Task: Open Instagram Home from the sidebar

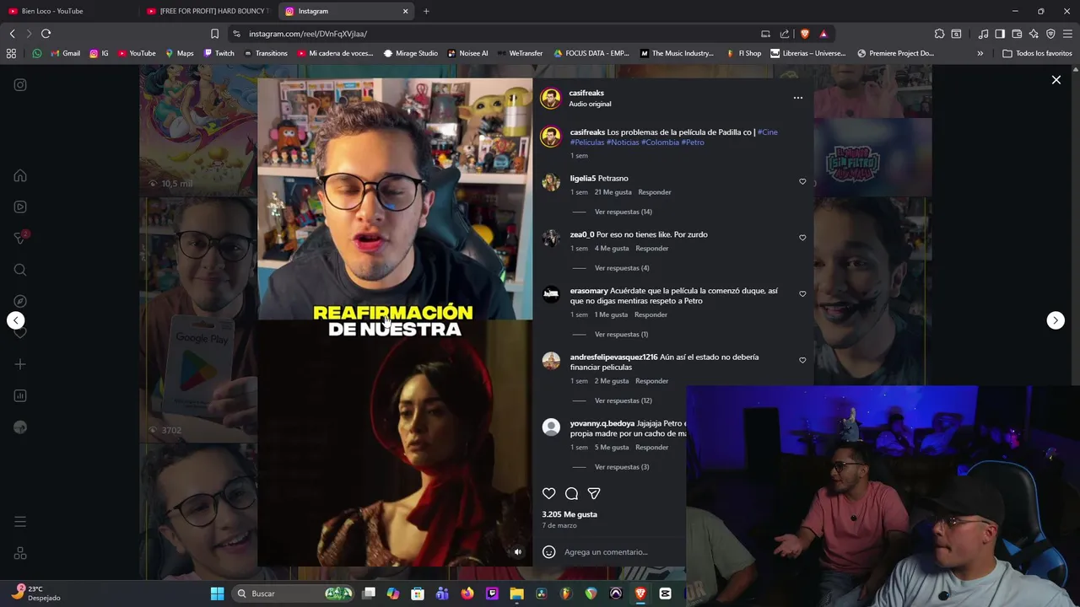Action: tap(20, 176)
